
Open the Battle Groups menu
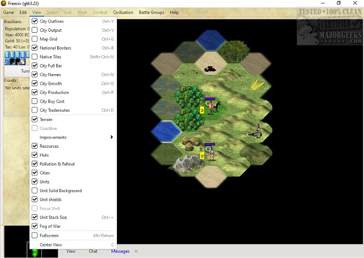(151, 13)
